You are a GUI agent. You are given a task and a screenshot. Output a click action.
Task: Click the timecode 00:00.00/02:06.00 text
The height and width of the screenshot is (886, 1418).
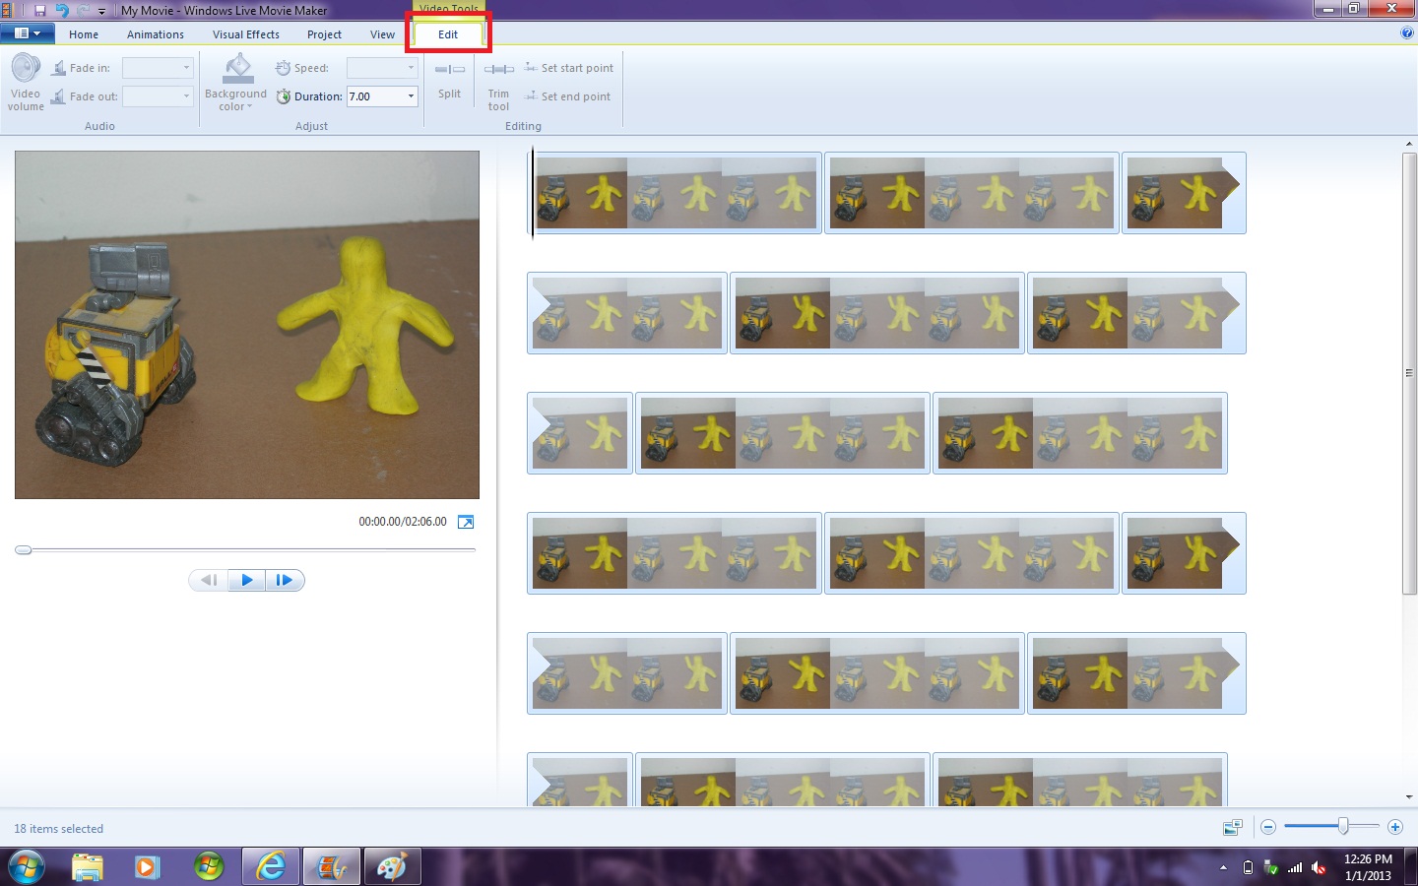pyautogui.click(x=403, y=522)
